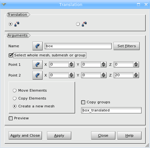Screen dimensions: 150x148
Task: Increase Point 1 X value with spinner
Action: coord(72,63)
